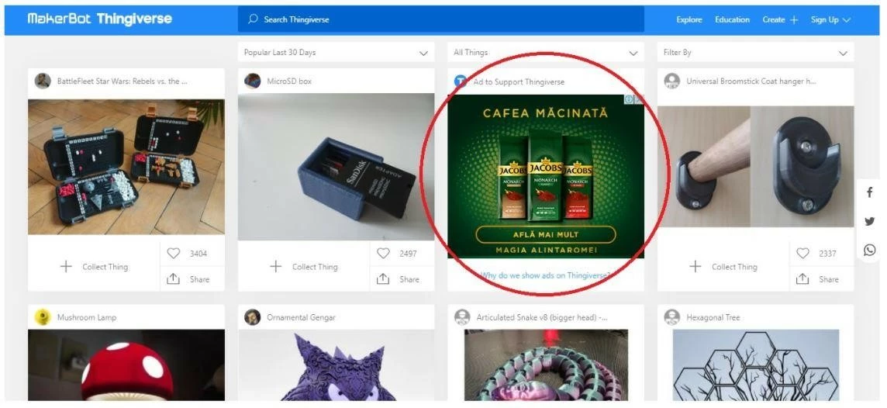Open Articulated Snake v8 title
Viewport: 887px width, 408px height.
click(x=542, y=317)
